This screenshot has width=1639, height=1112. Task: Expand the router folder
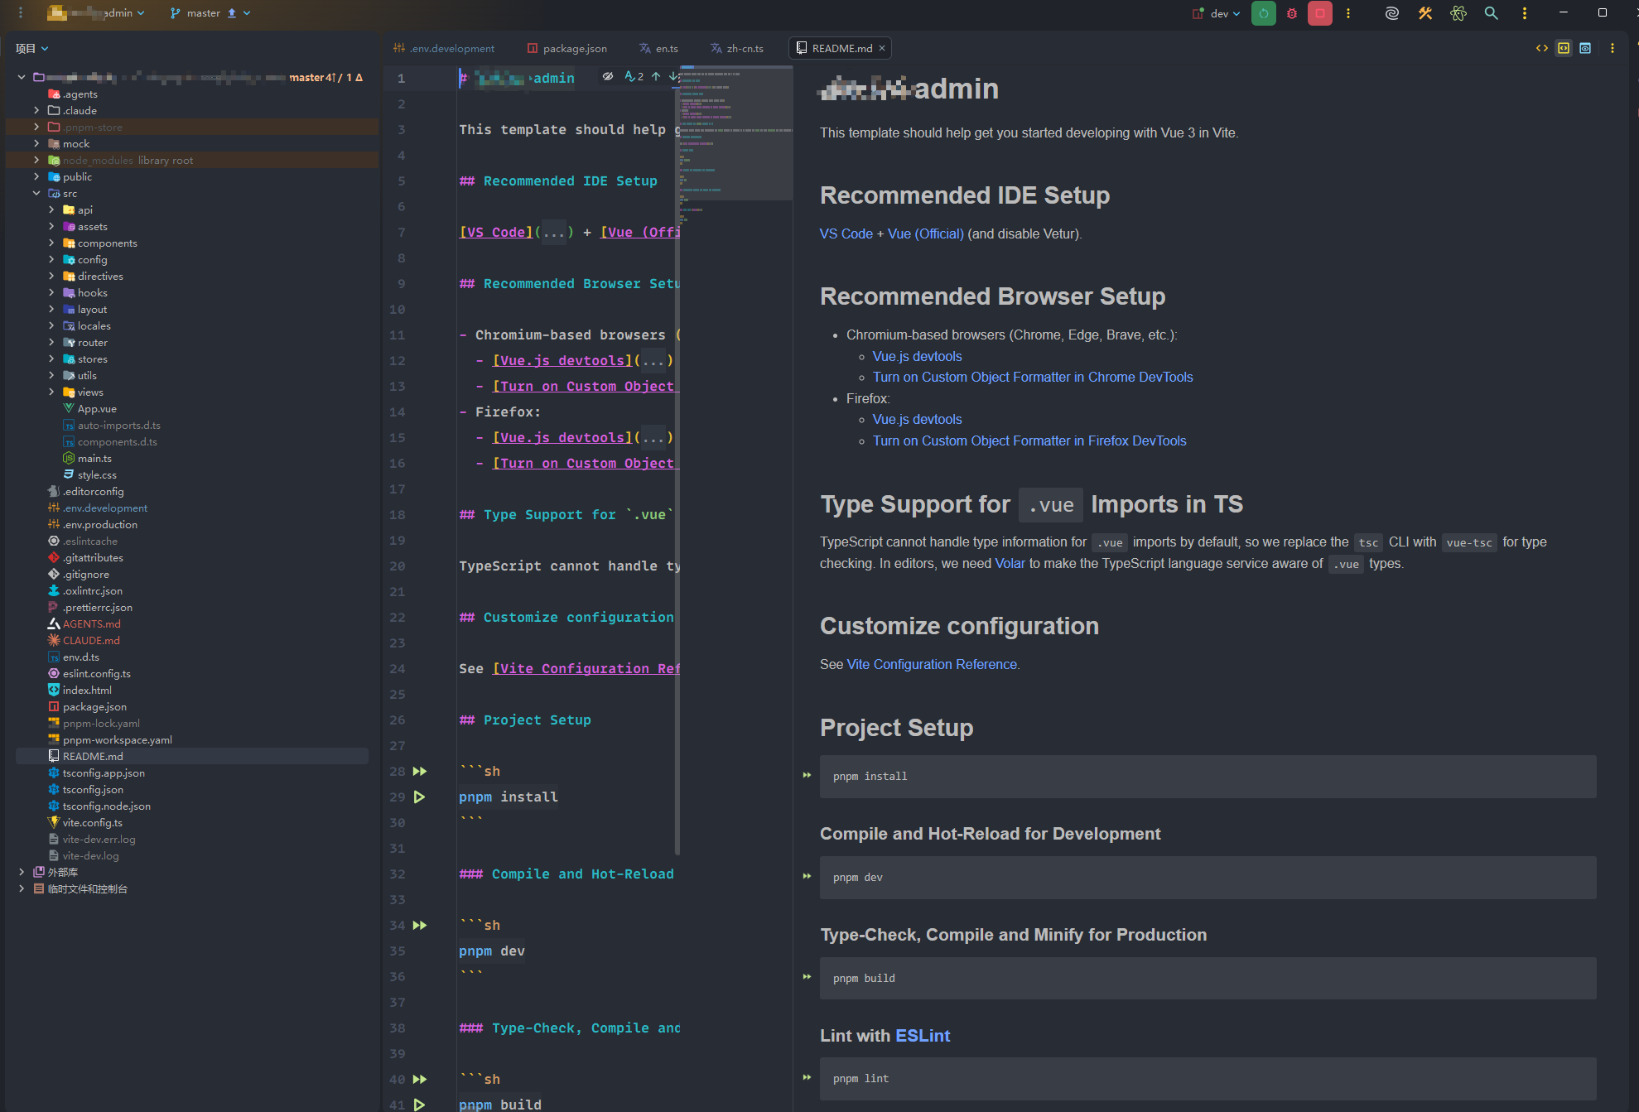(51, 342)
